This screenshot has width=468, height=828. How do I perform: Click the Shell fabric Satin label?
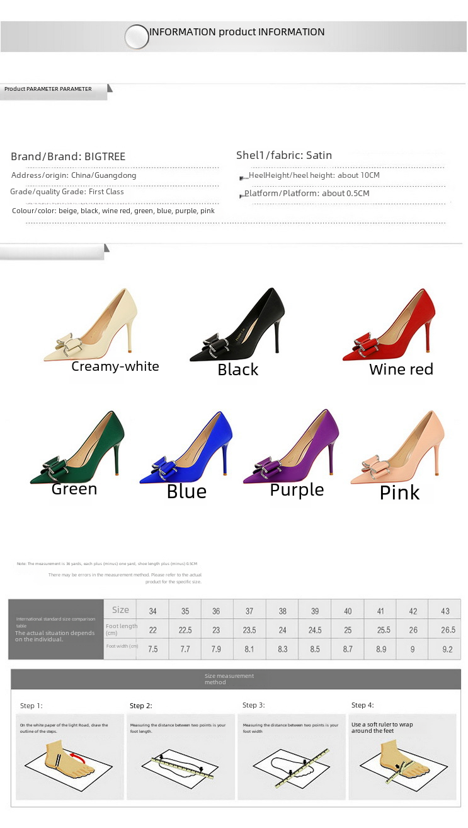284,155
